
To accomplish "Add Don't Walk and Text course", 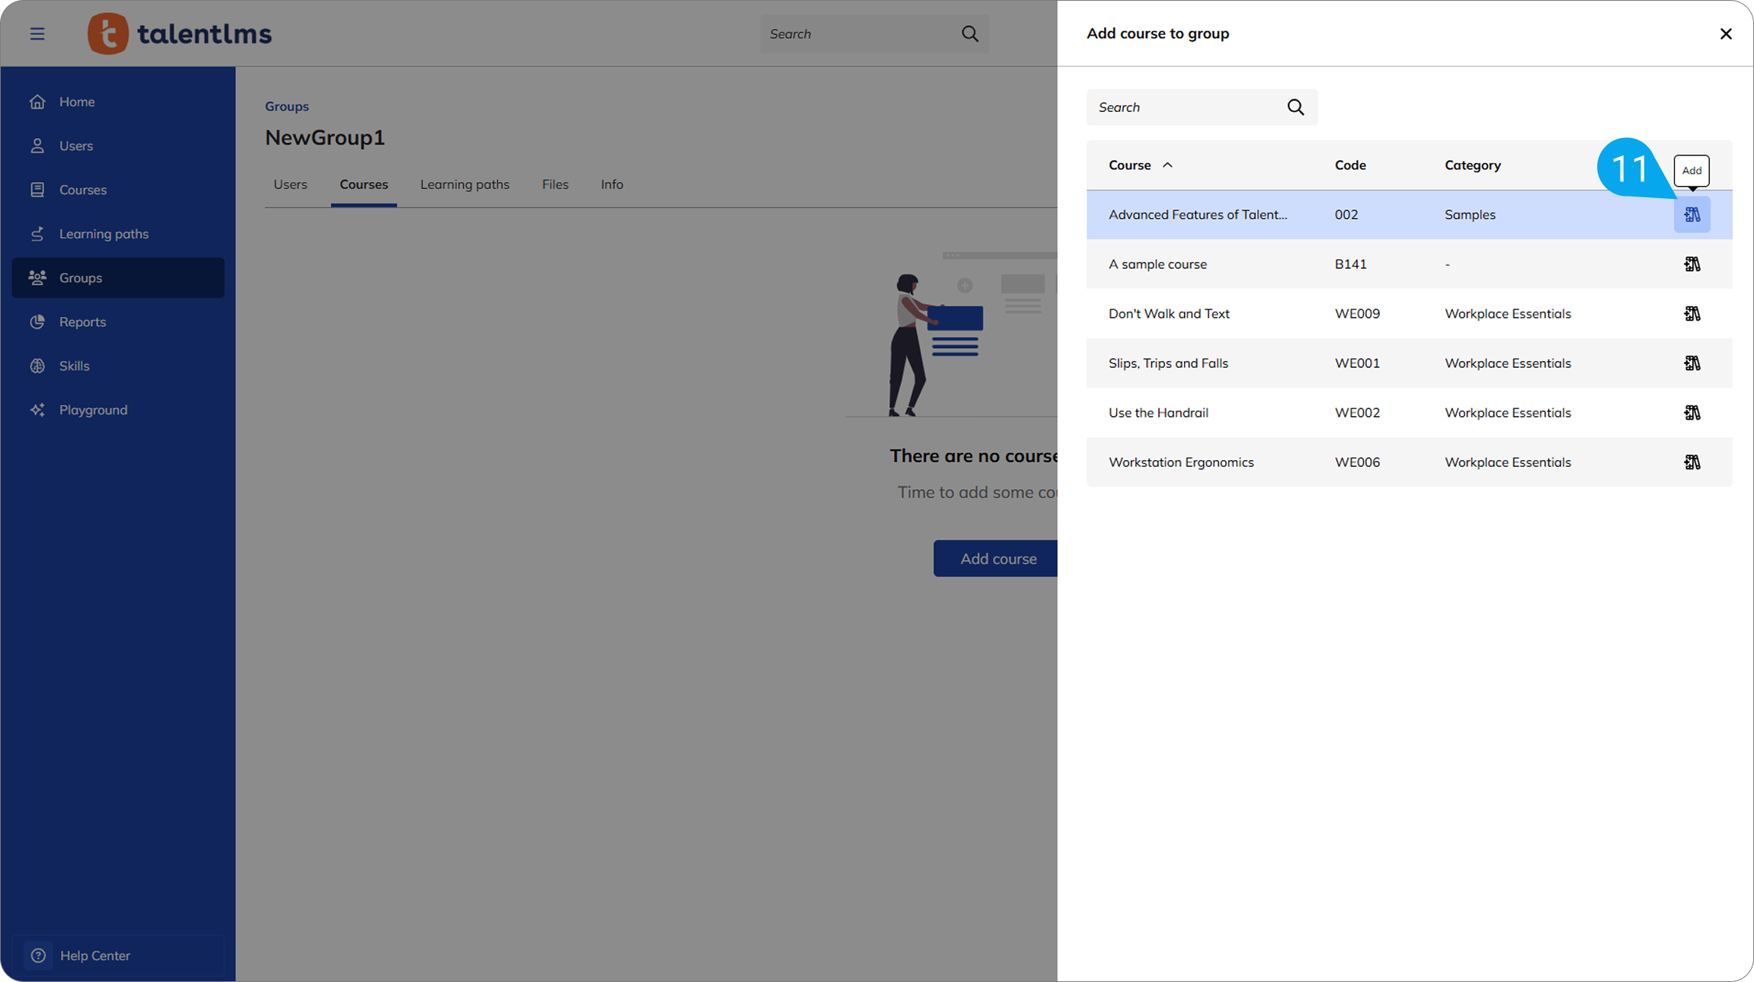I will [1692, 314].
